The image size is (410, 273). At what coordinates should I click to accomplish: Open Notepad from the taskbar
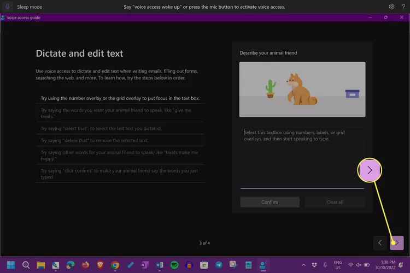[x=248, y=265]
